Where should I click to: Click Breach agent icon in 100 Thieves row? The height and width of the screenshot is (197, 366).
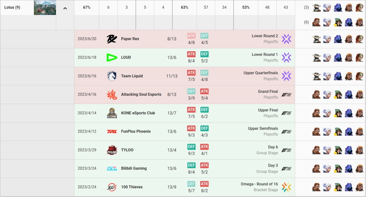(x=317, y=187)
